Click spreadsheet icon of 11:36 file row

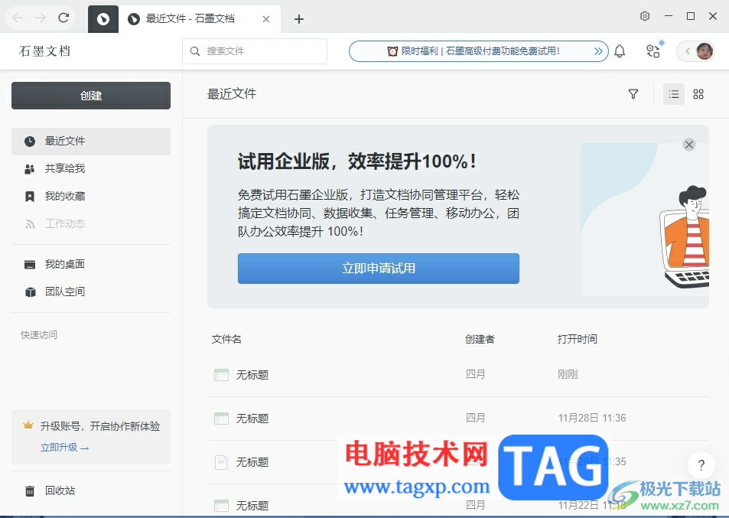tap(221, 419)
